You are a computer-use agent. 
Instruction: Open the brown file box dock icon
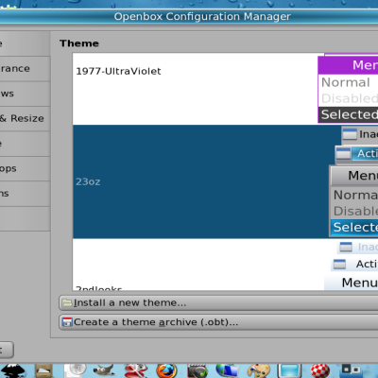[43, 370]
